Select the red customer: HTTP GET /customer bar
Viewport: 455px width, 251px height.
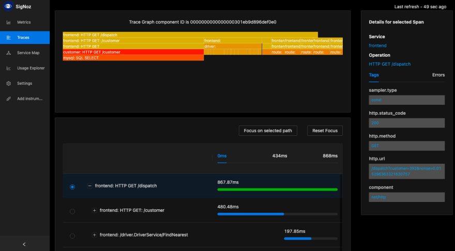[133, 52]
